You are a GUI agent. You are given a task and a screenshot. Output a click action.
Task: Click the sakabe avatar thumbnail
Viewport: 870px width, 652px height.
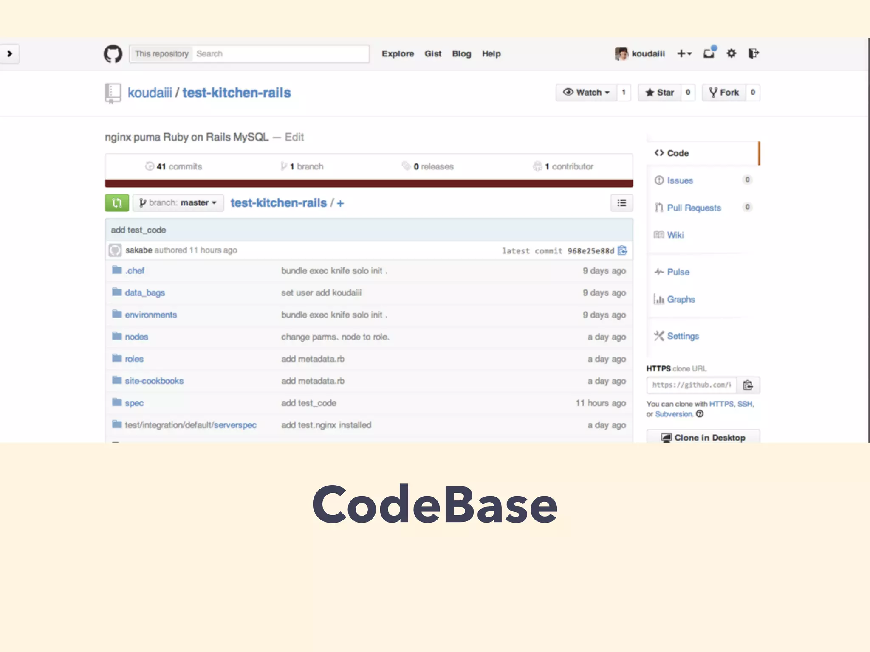(115, 250)
